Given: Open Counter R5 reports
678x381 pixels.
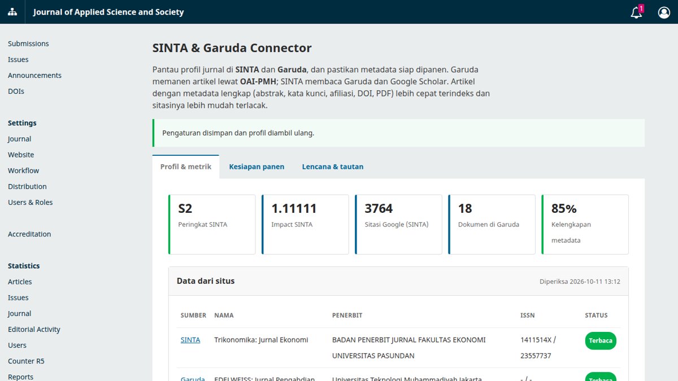Looking at the screenshot, I should pos(26,361).
